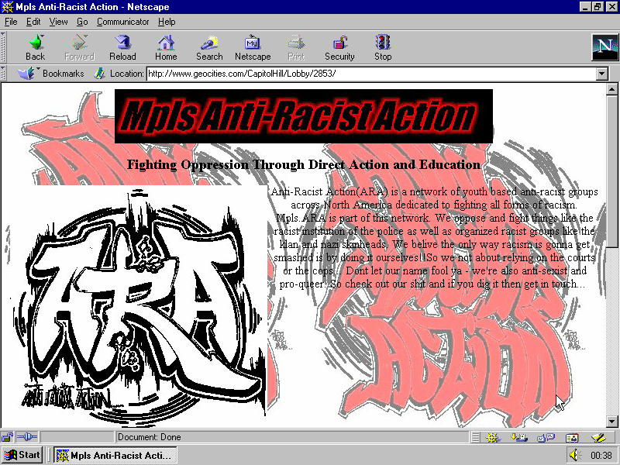Click the vertical scrollbar down arrow
The height and width of the screenshot is (465, 620).
point(612,422)
